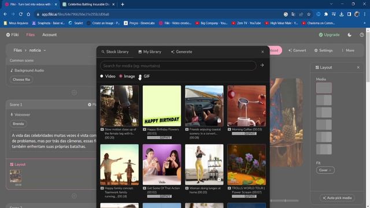This screenshot has height=208, width=370.
Task: Click the preview timeline slider
Action: coord(285,200)
